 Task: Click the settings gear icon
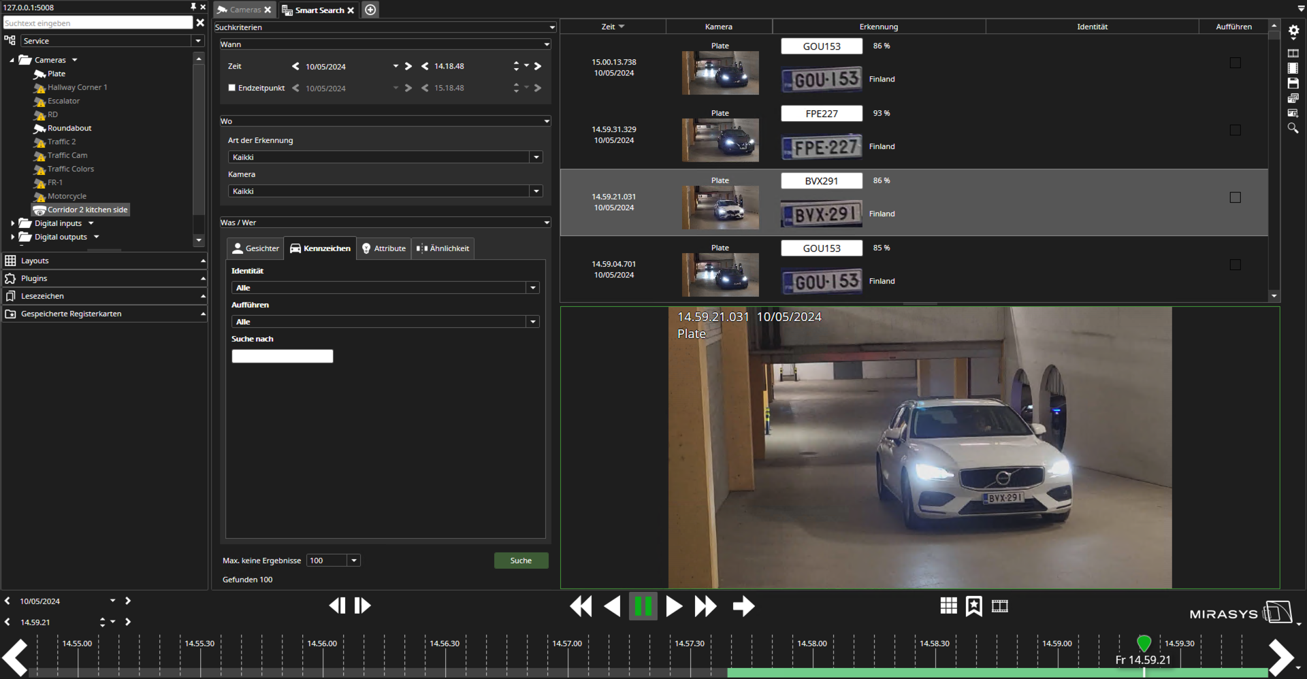(x=1293, y=31)
